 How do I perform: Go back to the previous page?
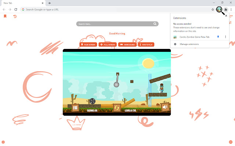(4, 9)
